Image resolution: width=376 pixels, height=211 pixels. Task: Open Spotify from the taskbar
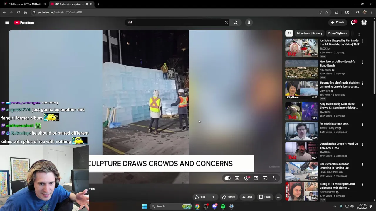(223, 206)
